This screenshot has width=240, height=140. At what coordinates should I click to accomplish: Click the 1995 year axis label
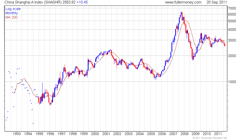point(39,134)
